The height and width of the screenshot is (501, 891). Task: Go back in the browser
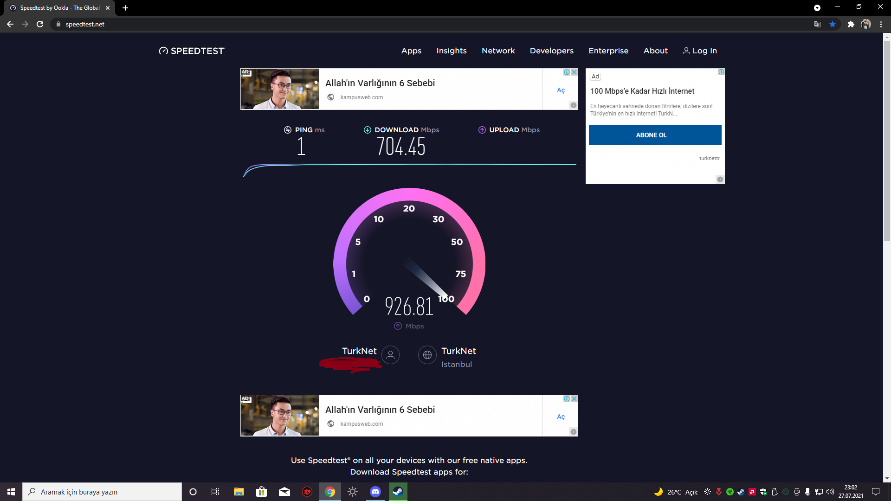pyautogui.click(x=10, y=24)
